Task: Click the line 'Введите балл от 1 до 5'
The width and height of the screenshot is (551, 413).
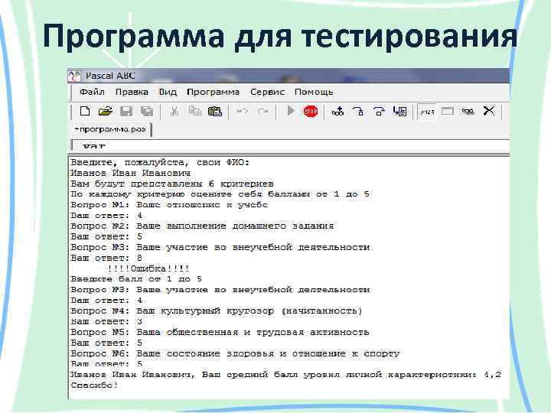Action: (x=136, y=279)
